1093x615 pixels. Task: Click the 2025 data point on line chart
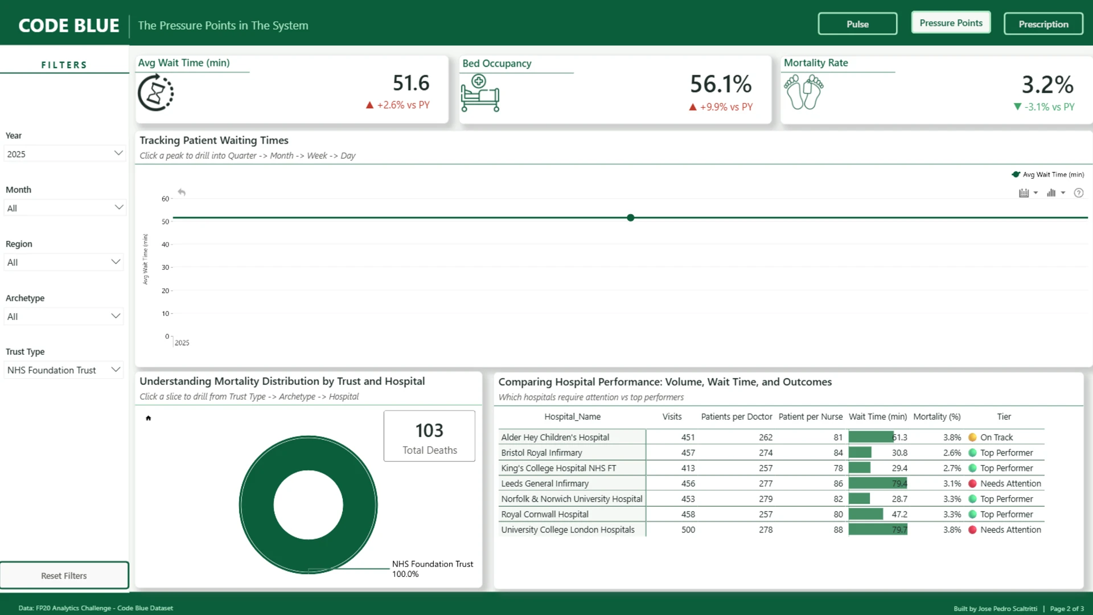pos(631,218)
